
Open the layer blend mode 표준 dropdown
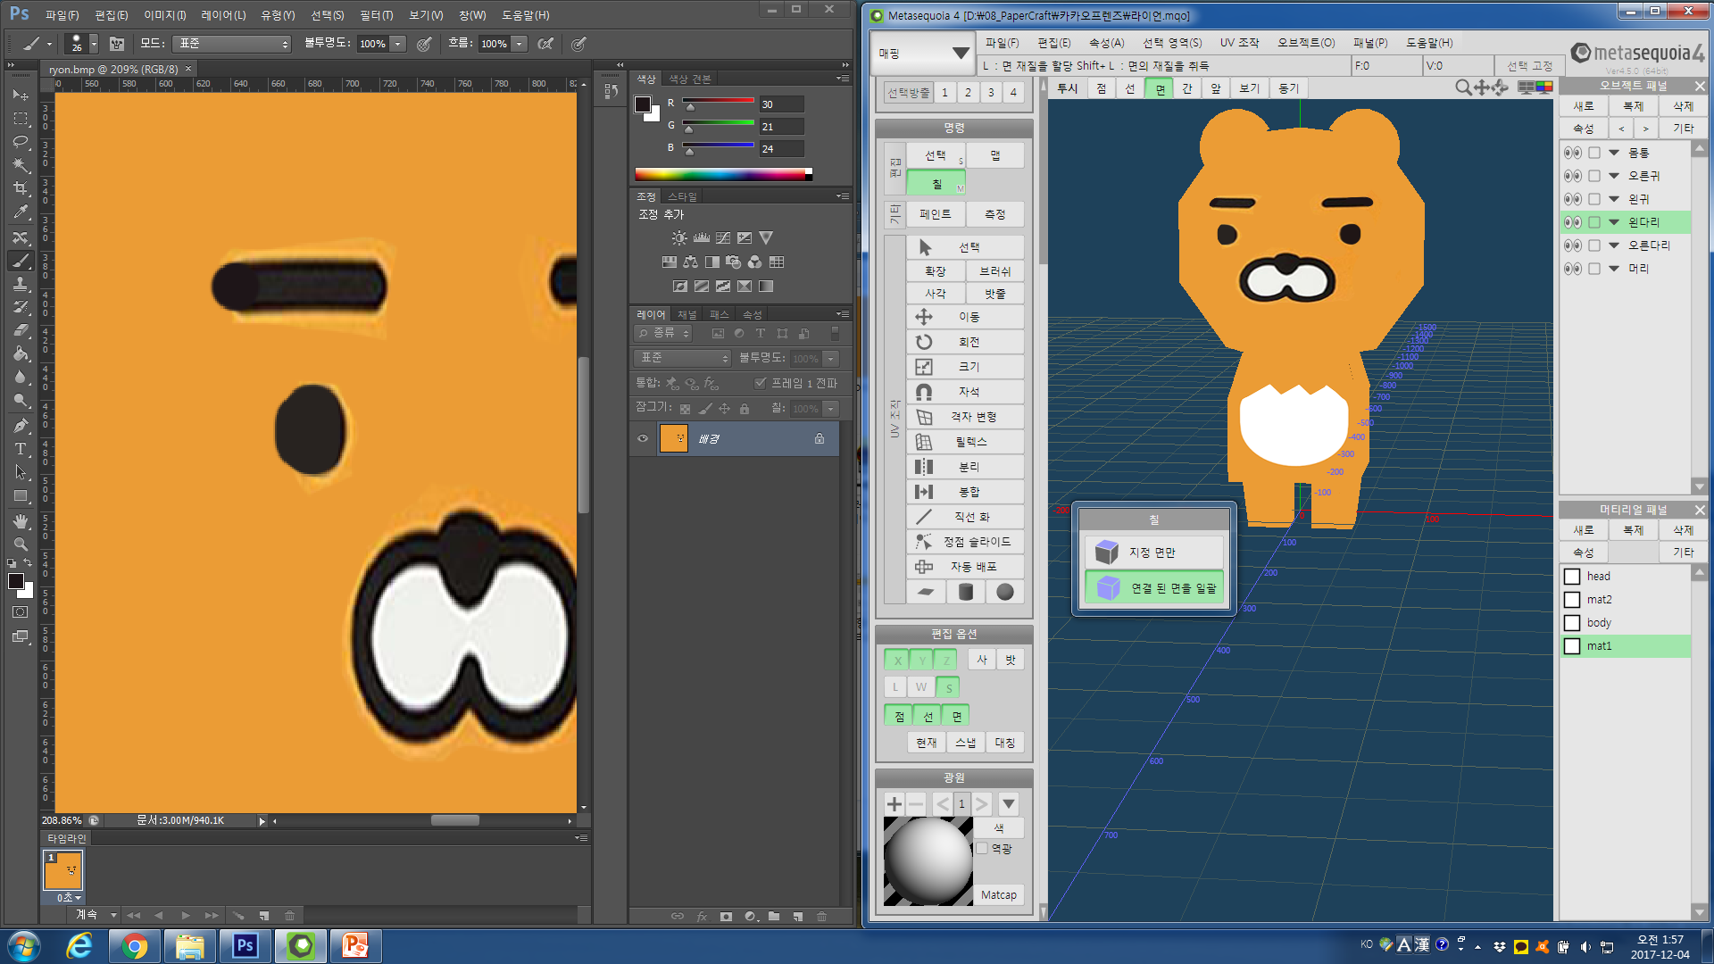(683, 358)
